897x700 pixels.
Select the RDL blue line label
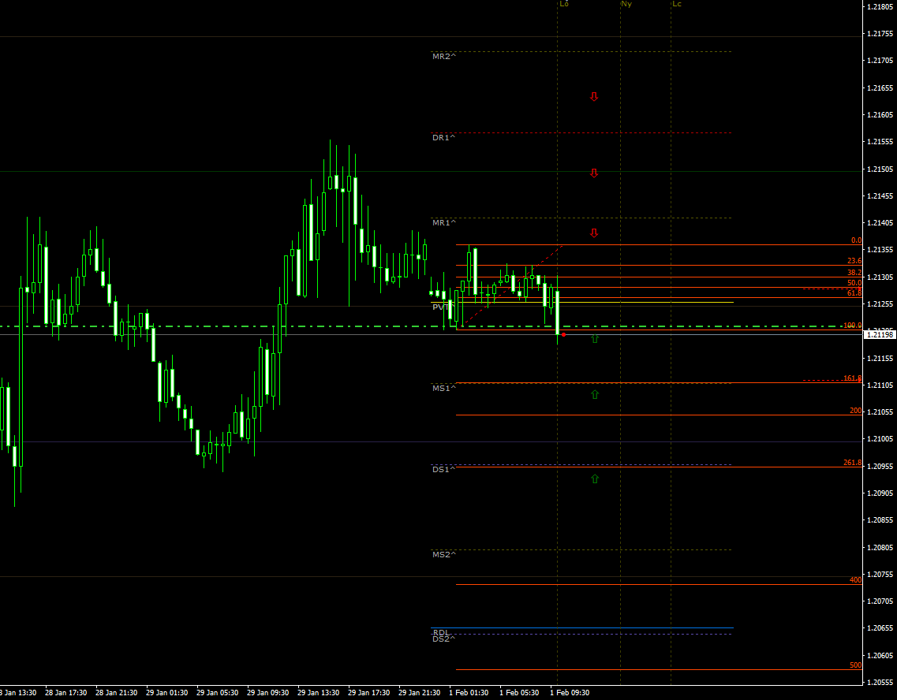(x=440, y=632)
